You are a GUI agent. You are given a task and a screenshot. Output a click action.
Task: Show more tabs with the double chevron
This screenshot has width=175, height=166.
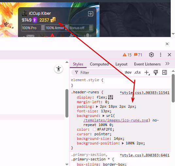point(167,64)
